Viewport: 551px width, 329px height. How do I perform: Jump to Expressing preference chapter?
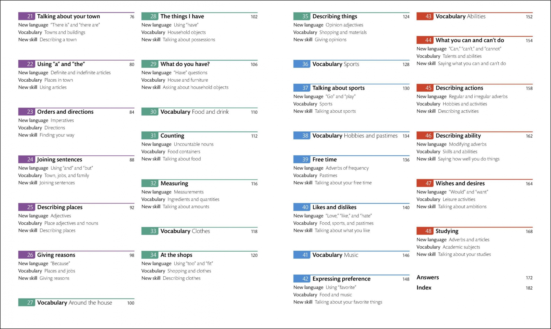click(x=341, y=279)
